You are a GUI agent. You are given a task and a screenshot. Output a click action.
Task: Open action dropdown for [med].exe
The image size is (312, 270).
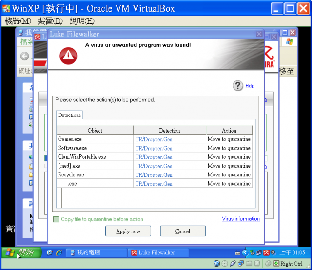tap(229, 166)
